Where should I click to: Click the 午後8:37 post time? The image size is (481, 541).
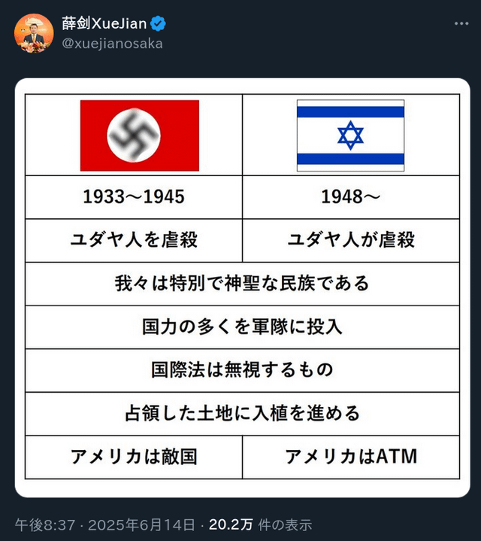pos(45,524)
